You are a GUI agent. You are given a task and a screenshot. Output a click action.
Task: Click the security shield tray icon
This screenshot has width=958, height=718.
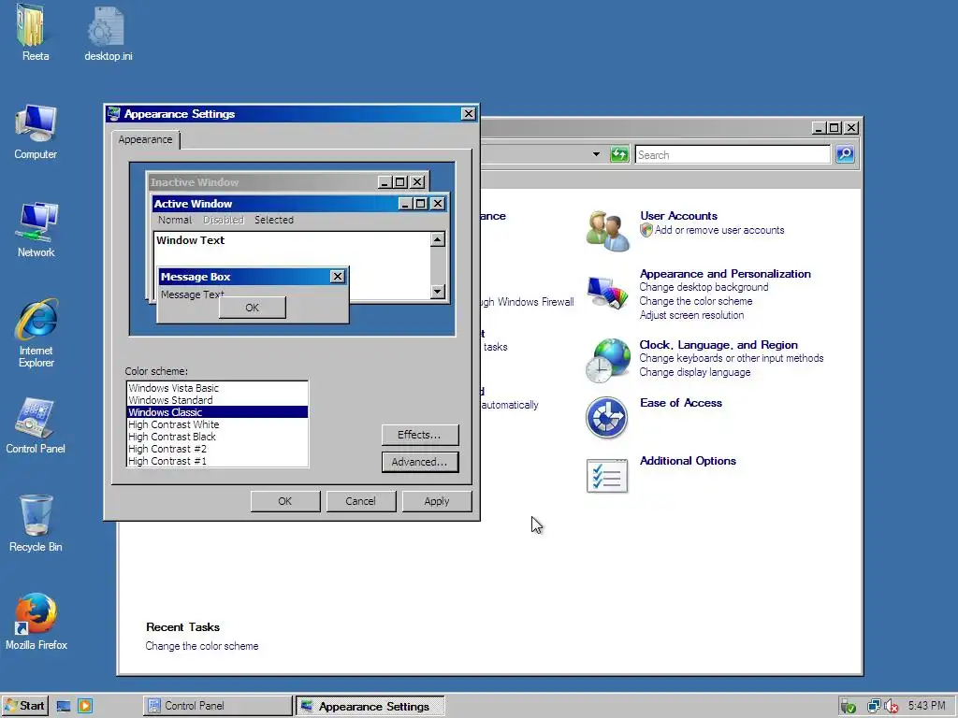click(x=848, y=707)
